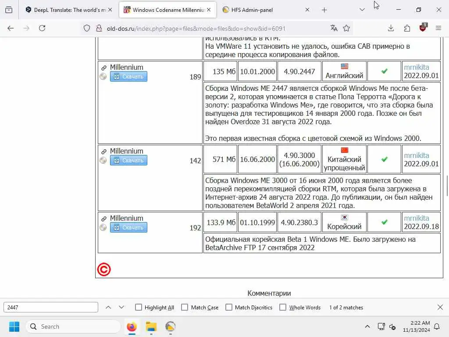Click disc icon for the 135 Мб Millennium entry

(103, 76)
